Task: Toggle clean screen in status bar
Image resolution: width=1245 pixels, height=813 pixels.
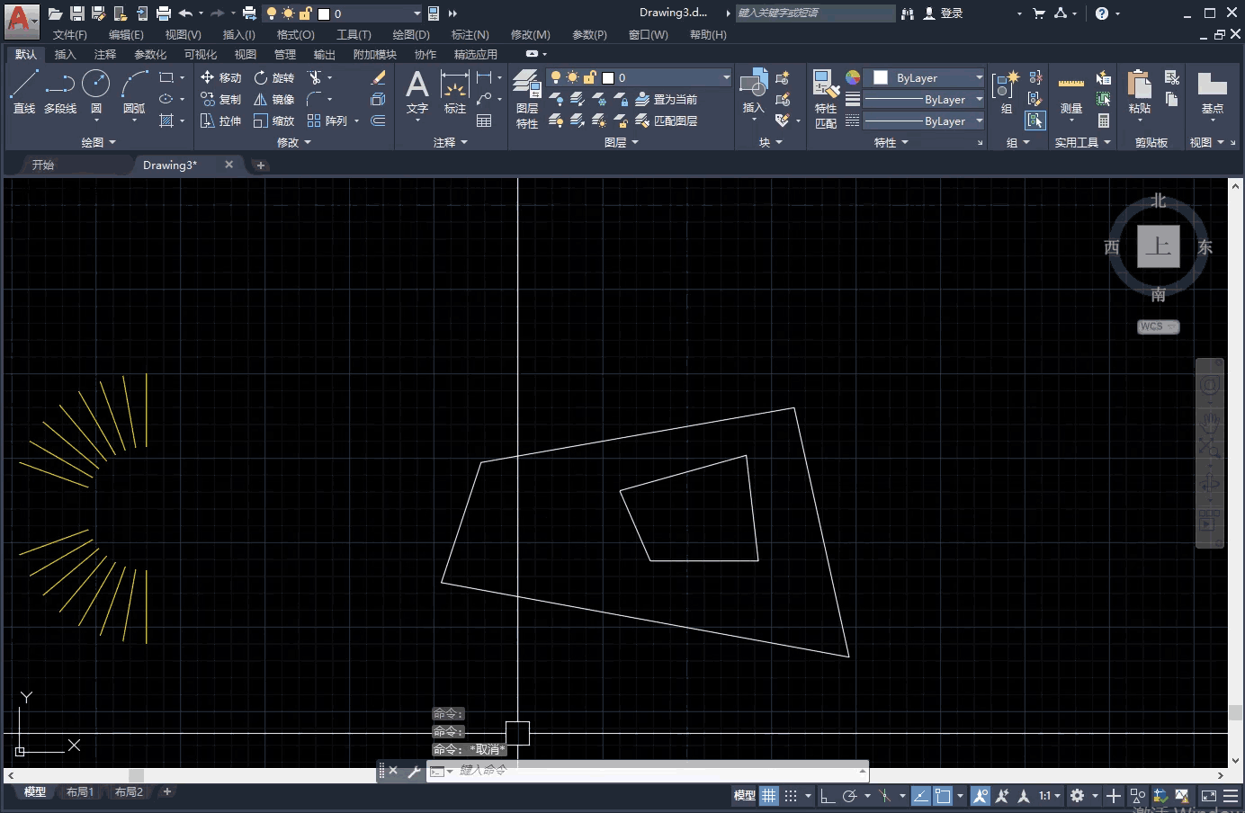Action: pyautogui.click(x=1209, y=796)
